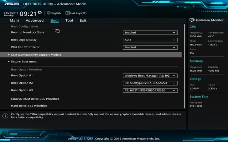Viewport: 228px width, 142px height.
Task: Click Boot up NumLock State label
Action: (x=28, y=32)
